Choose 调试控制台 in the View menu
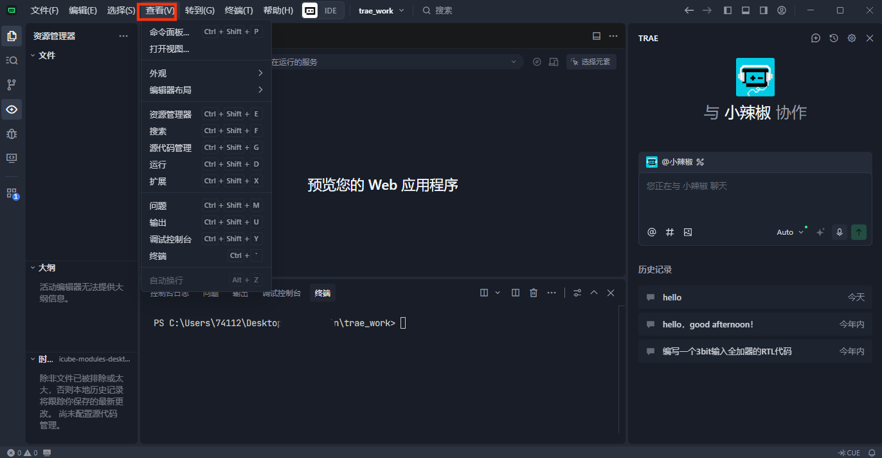This screenshot has width=882, height=458. coord(206,239)
